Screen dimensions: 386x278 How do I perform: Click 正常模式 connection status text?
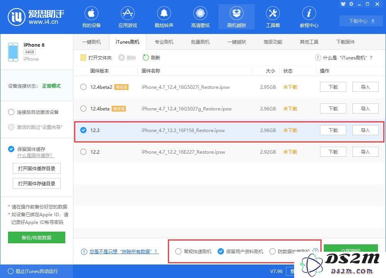(x=51, y=86)
